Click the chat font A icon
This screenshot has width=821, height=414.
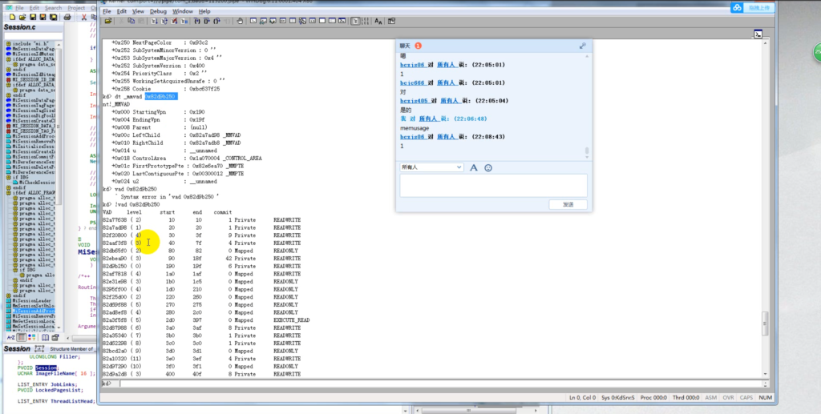(x=473, y=168)
